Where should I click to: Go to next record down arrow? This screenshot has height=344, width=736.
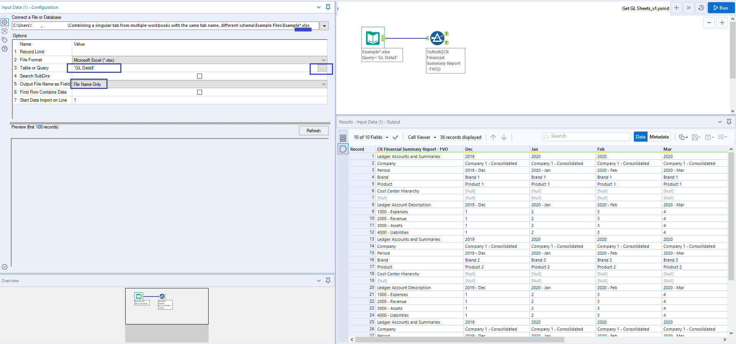pyautogui.click(x=504, y=137)
